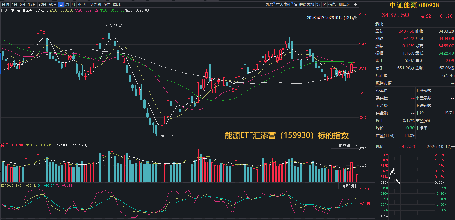Screen dimensions: 455x220
Task: Click the 指标说明 indicator description button
Action: (x=349, y=186)
